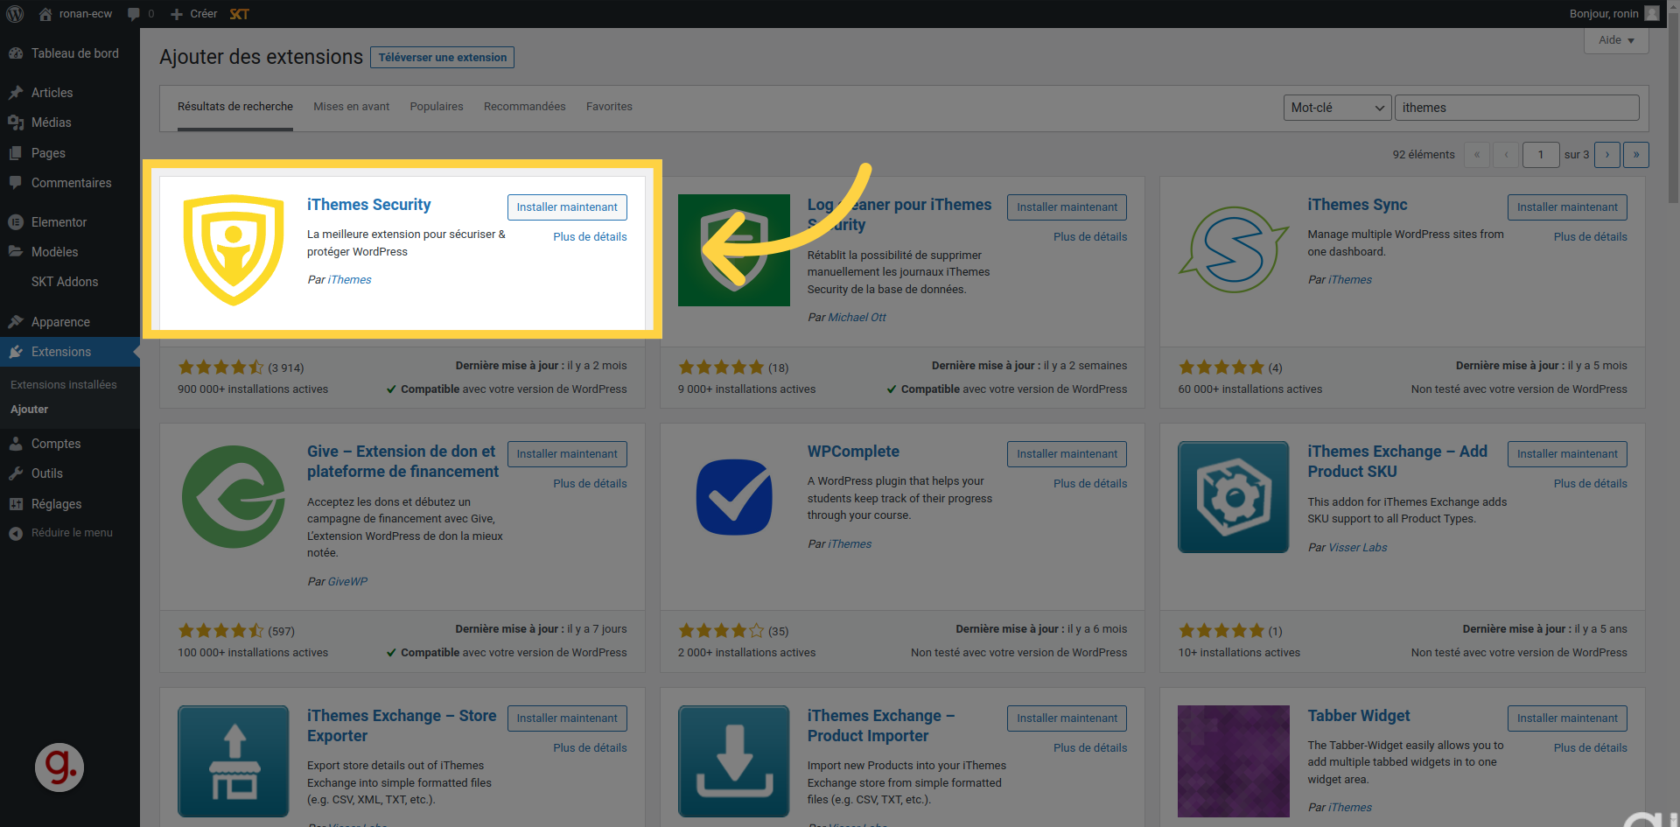Open author link GiveWP
The image size is (1680, 827).
coord(347,582)
